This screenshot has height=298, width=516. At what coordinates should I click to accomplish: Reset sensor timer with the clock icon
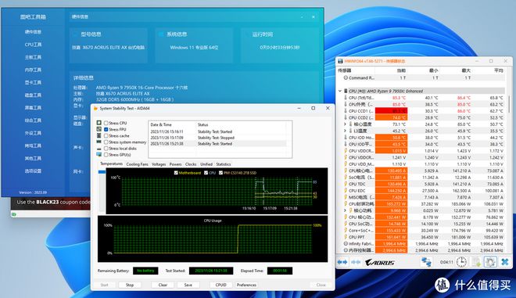point(461,262)
